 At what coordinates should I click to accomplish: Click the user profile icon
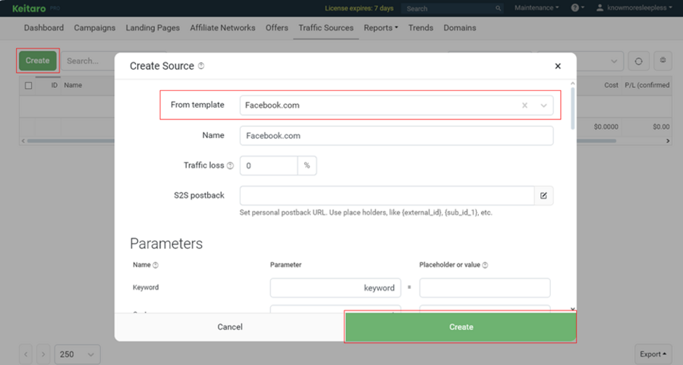[600, 8]
